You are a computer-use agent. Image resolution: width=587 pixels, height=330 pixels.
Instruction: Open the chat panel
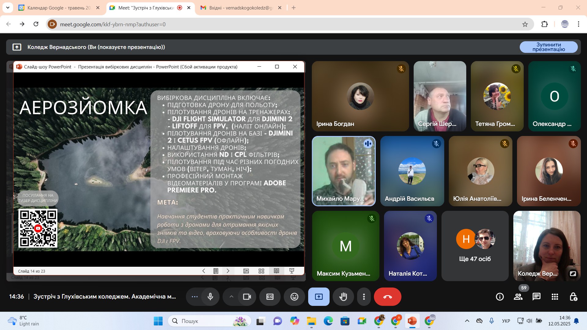[537, 297]
